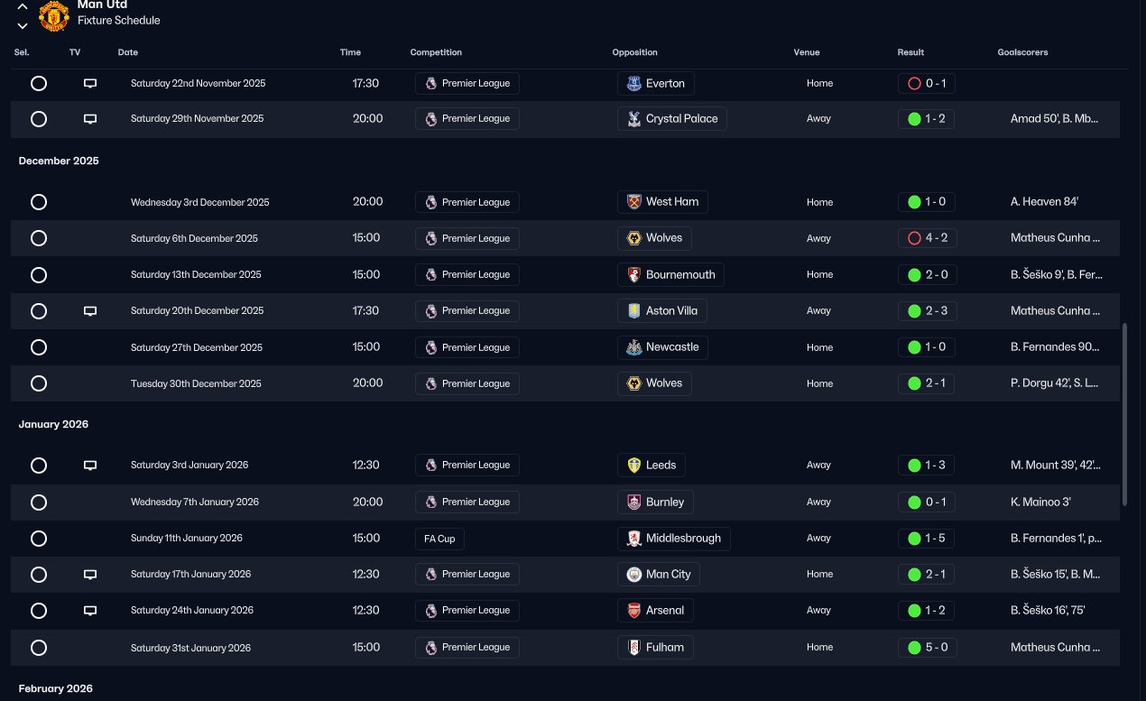Click the TV icon on the Crystal Palace row
The width and height of the screenshot is (1146, 701).
click(90, 119)
